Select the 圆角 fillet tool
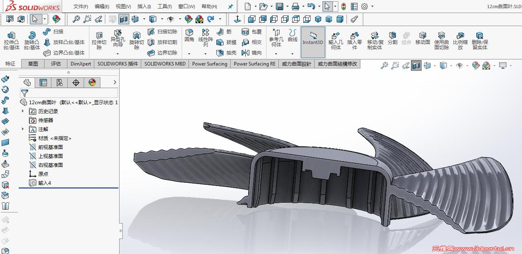The width and height of the screenshot is (522, 254). 189,36
